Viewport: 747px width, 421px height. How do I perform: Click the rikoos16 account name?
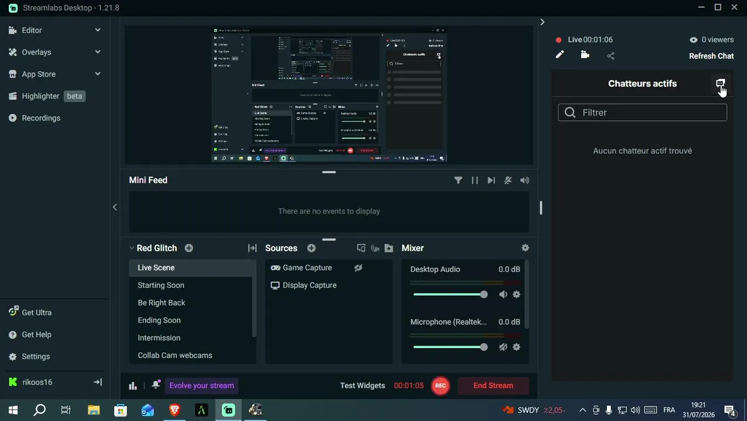(x=37, y=382)
